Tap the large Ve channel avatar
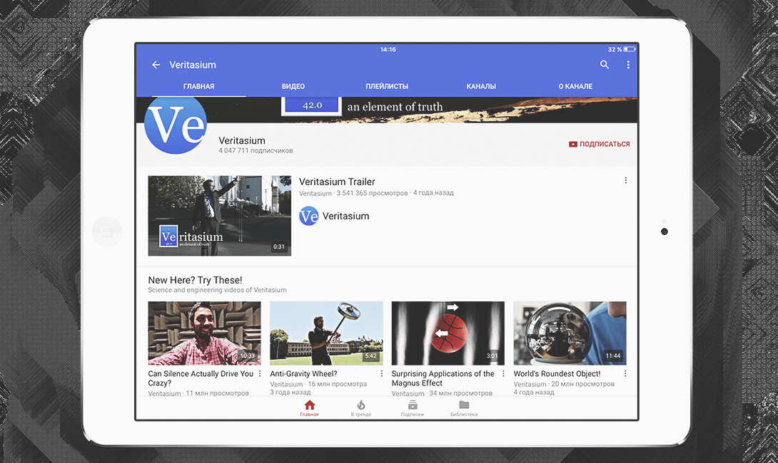This screenshot has width=778, height=463. [x=176, y=125]
